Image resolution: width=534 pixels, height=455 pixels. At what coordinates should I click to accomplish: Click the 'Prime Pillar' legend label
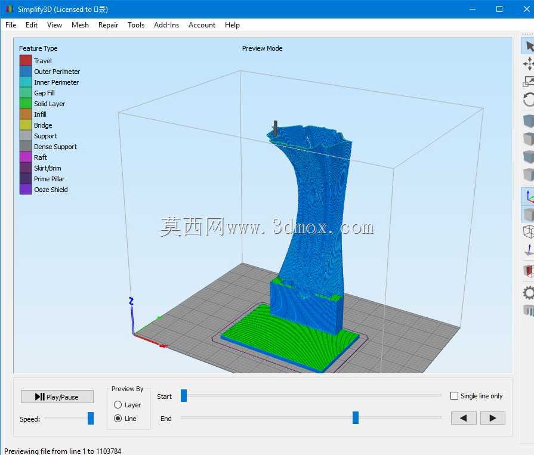pyautogui.click(x=49, y=179)
